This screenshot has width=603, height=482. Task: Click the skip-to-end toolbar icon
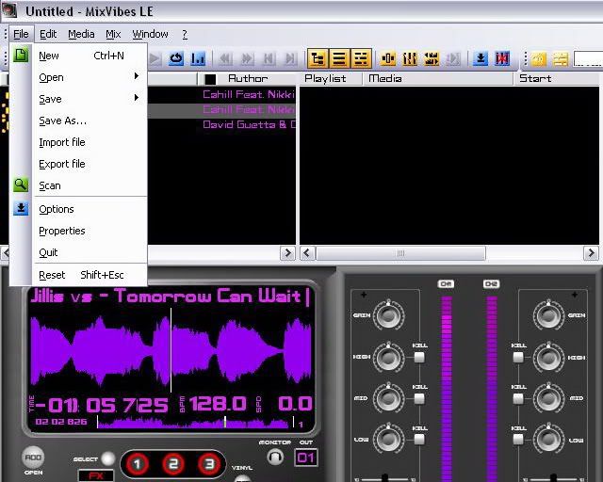(291, 58)
